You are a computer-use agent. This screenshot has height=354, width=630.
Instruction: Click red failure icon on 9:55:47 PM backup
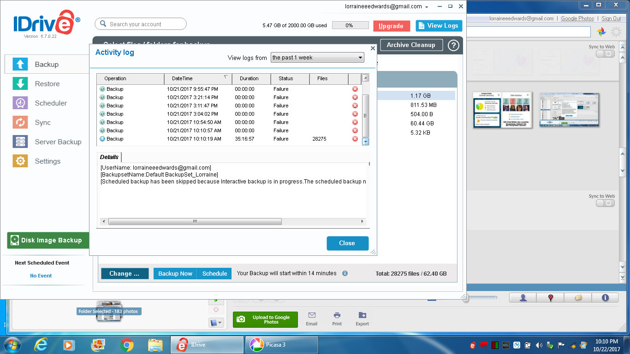click(x=355, y=89)
